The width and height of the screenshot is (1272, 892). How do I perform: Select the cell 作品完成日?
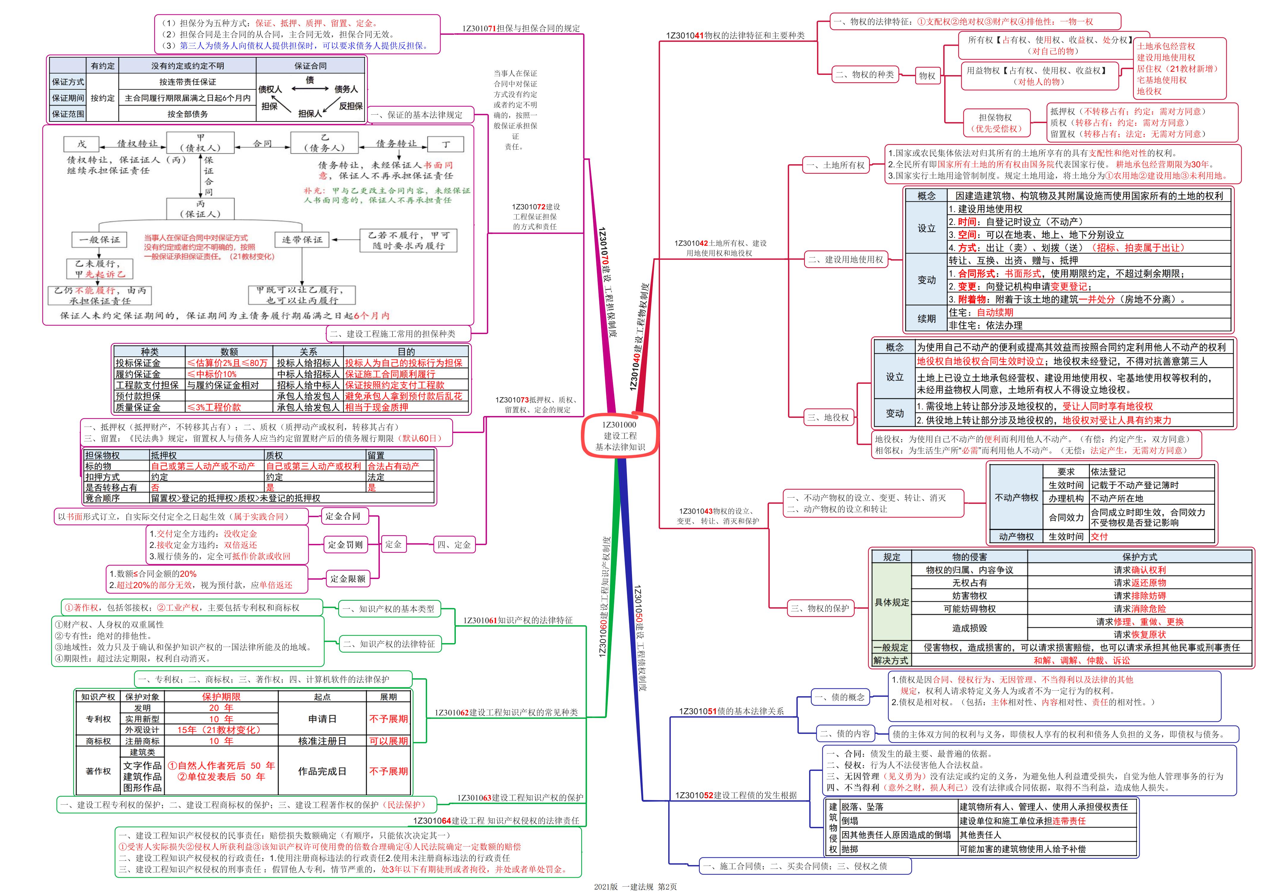(x=322, y=771)
